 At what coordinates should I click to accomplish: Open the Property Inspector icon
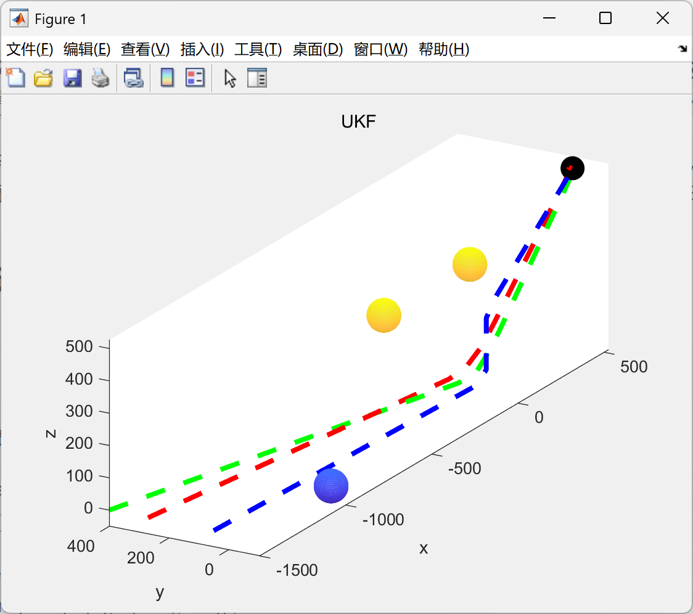coord(256,78)
